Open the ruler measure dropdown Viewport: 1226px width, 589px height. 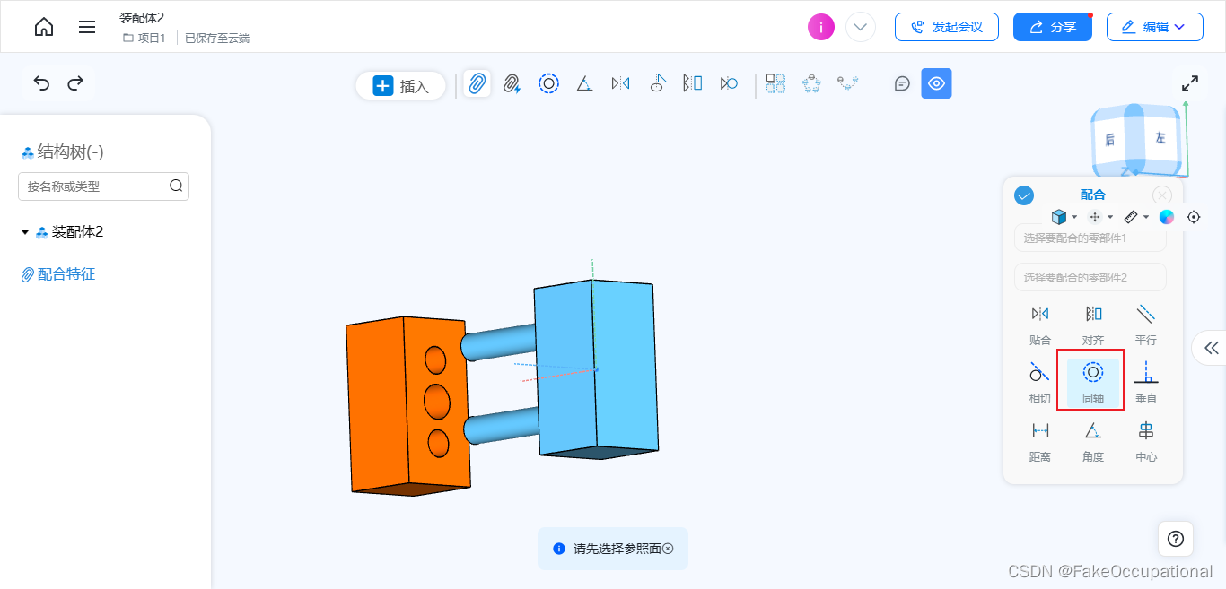pyautogui.click(x=1136, y=217)
